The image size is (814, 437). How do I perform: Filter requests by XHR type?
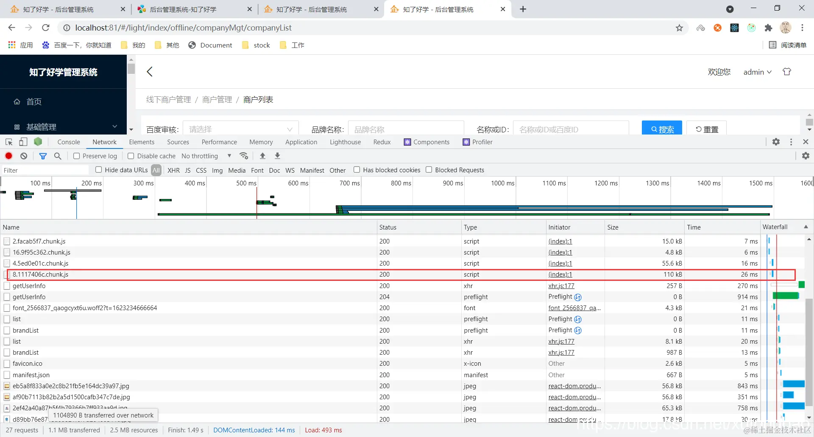coord(173,170)
